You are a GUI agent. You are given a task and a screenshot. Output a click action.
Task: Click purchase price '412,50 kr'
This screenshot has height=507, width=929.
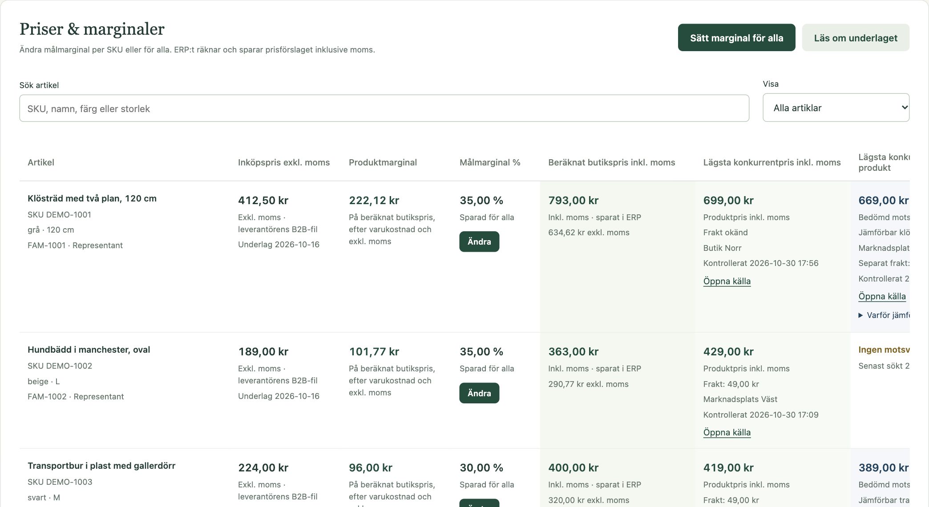tap(263, 200)
